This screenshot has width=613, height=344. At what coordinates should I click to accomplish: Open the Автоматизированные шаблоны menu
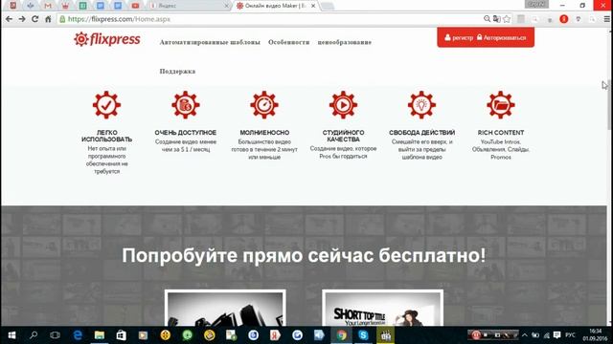210,42
